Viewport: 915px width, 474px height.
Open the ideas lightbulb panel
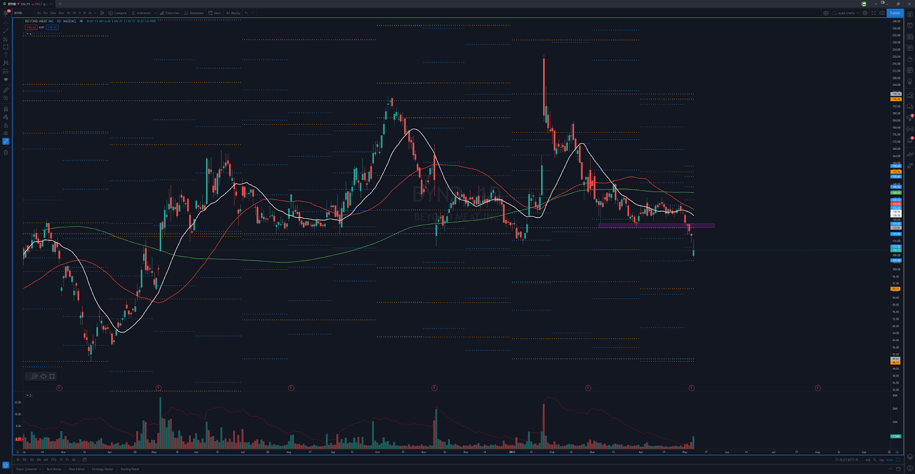click(910, 82)
